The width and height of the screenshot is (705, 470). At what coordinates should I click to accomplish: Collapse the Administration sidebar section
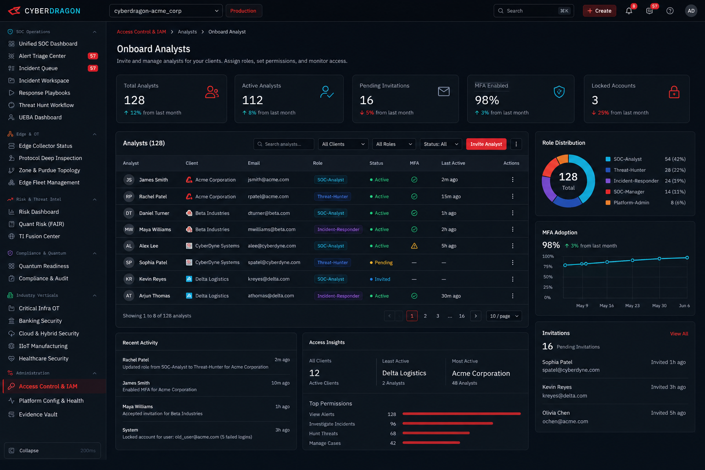pyautogui.click(x=95, y=373)
